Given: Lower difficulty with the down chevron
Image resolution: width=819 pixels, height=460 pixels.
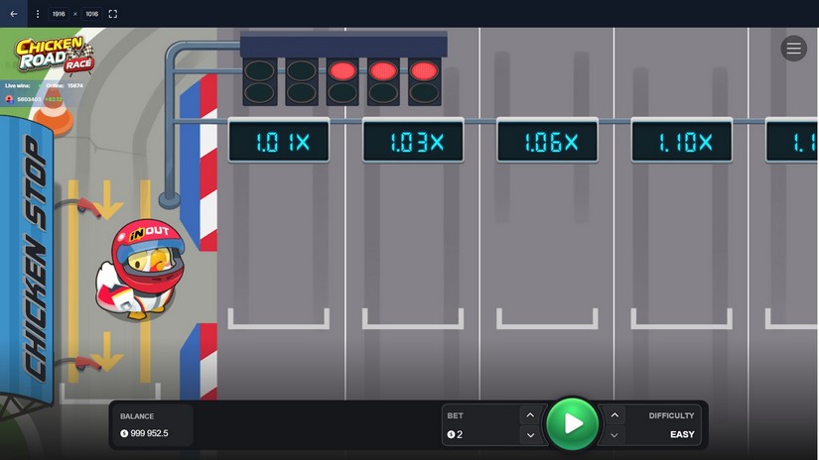Looking at the screenshot, I should click(614, 434).
